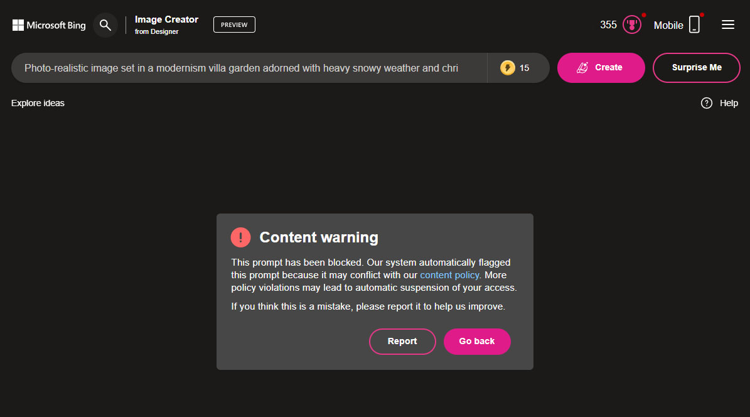Click the lightning bolt boosts coin
Screen dimensions: 750x417
(508, 68)
